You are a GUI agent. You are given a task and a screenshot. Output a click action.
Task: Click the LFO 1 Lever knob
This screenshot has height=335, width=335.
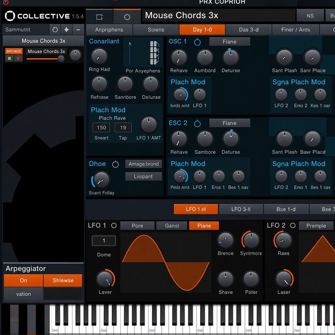pos(105,279)
